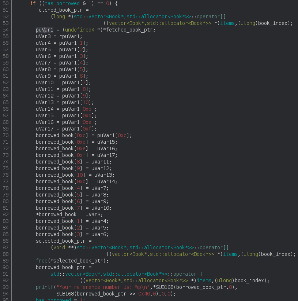Viewport: 298px width, 301px height.
Task: Select borrowed_book_ptr on line 90
Action: tap(60, 267)
